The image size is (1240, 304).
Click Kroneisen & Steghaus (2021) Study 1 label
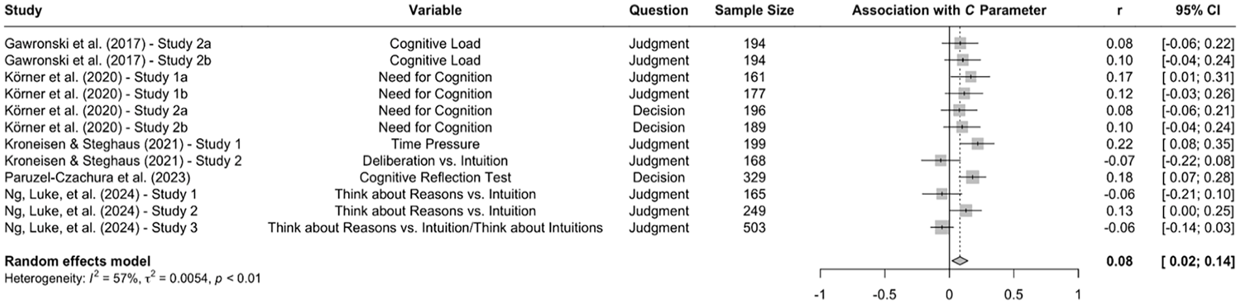point(123,144)
